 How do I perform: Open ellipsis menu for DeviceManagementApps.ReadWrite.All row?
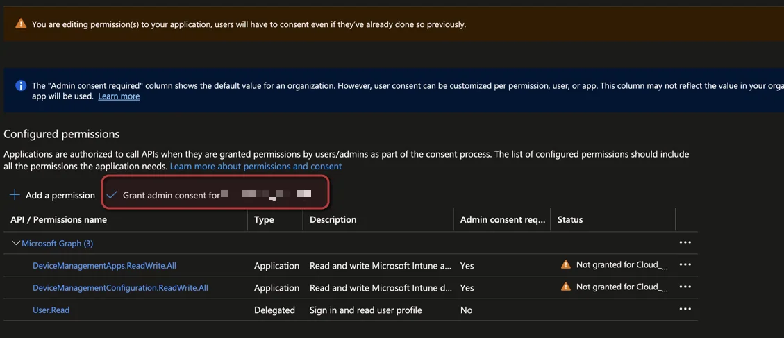point(685,264)
